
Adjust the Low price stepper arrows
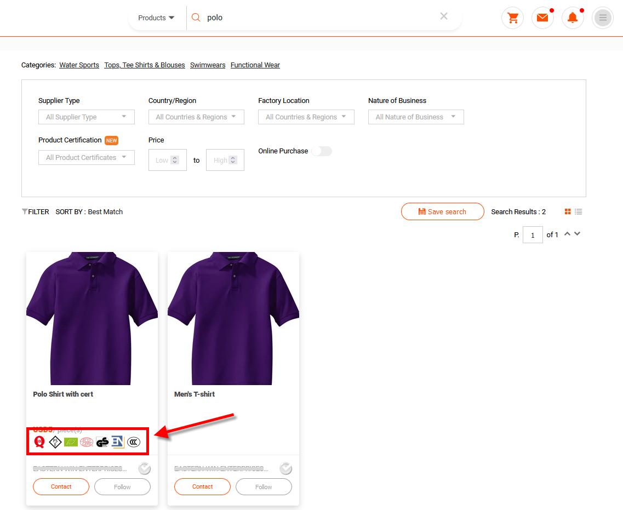tap(175, 160)
